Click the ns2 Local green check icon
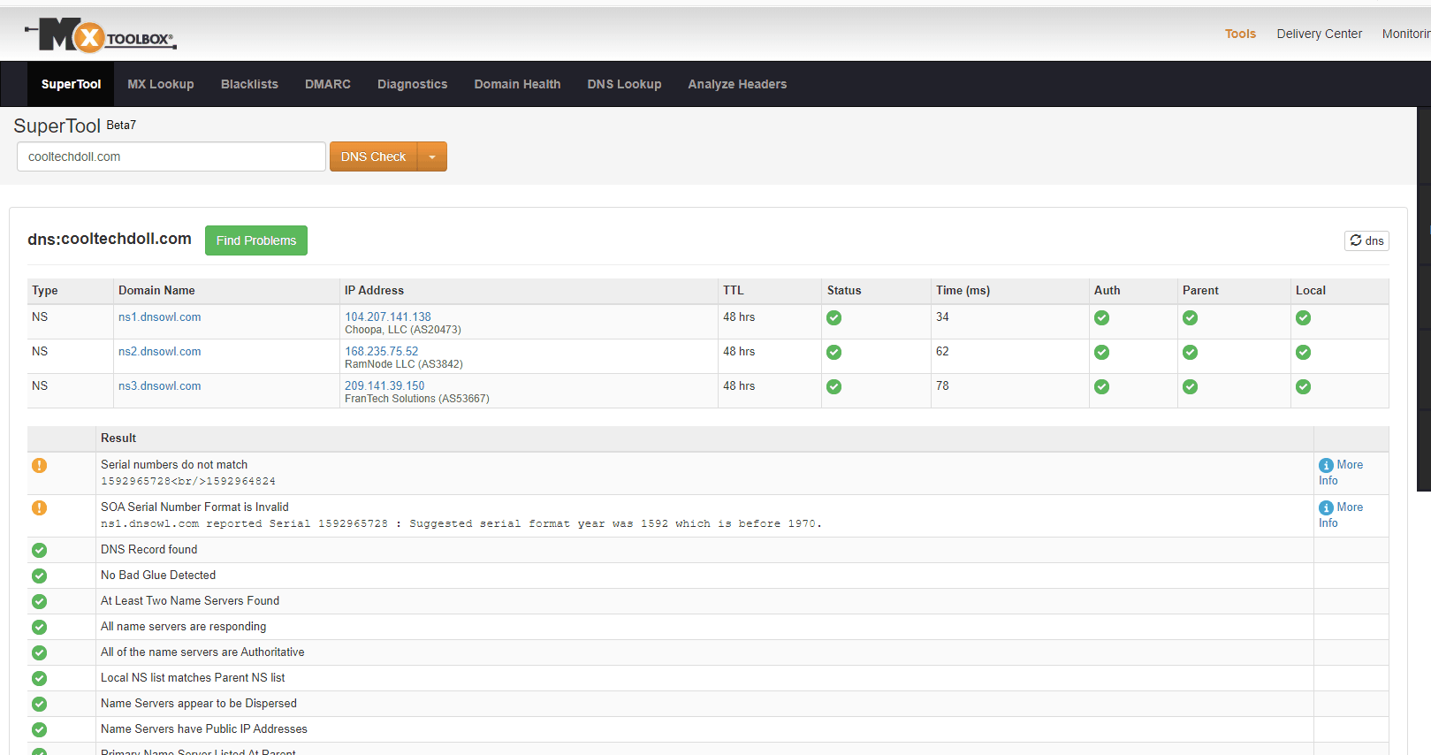Viewport: 1431px width, 755px height. 1303,352
